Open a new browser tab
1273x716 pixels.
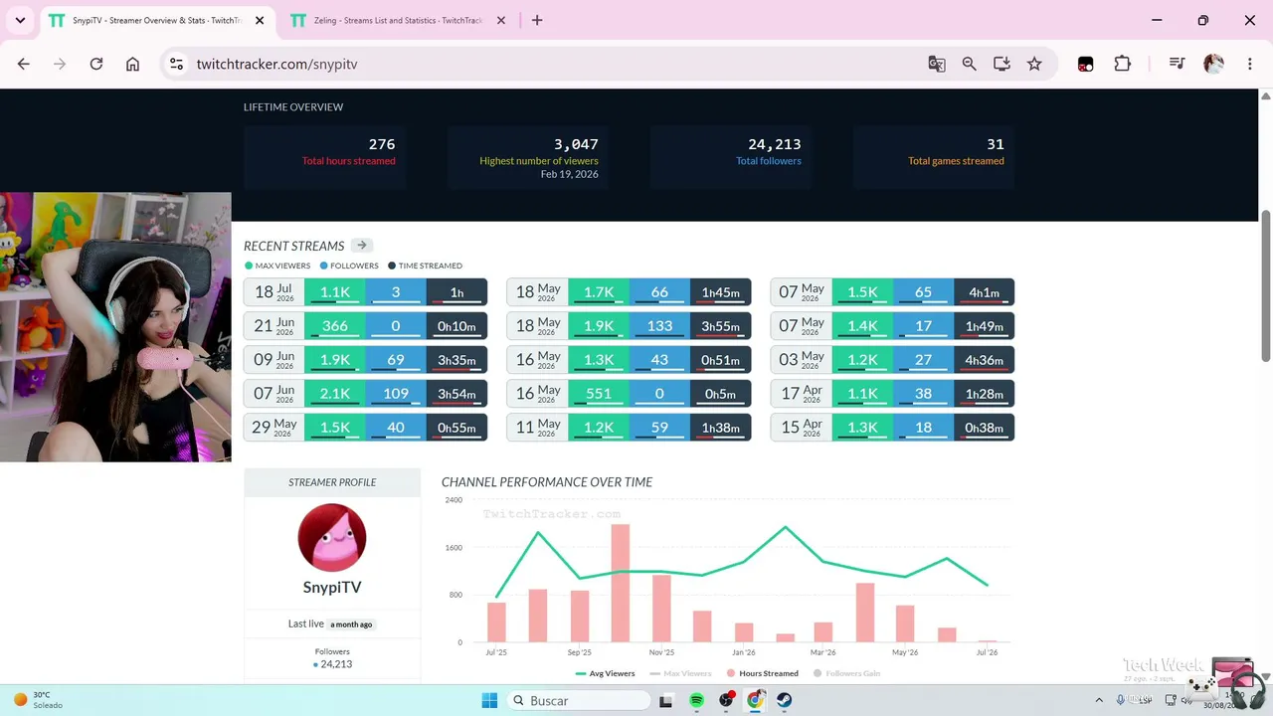pyautogui.click(x=537, y=20)
